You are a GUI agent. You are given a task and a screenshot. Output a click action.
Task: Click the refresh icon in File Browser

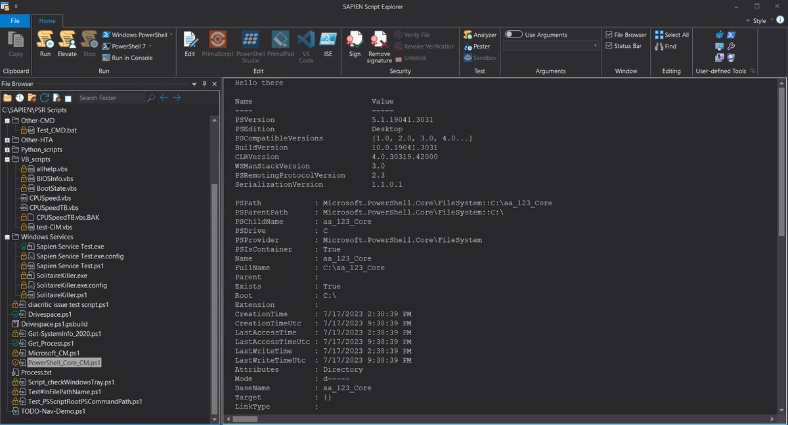click(45, 98)
